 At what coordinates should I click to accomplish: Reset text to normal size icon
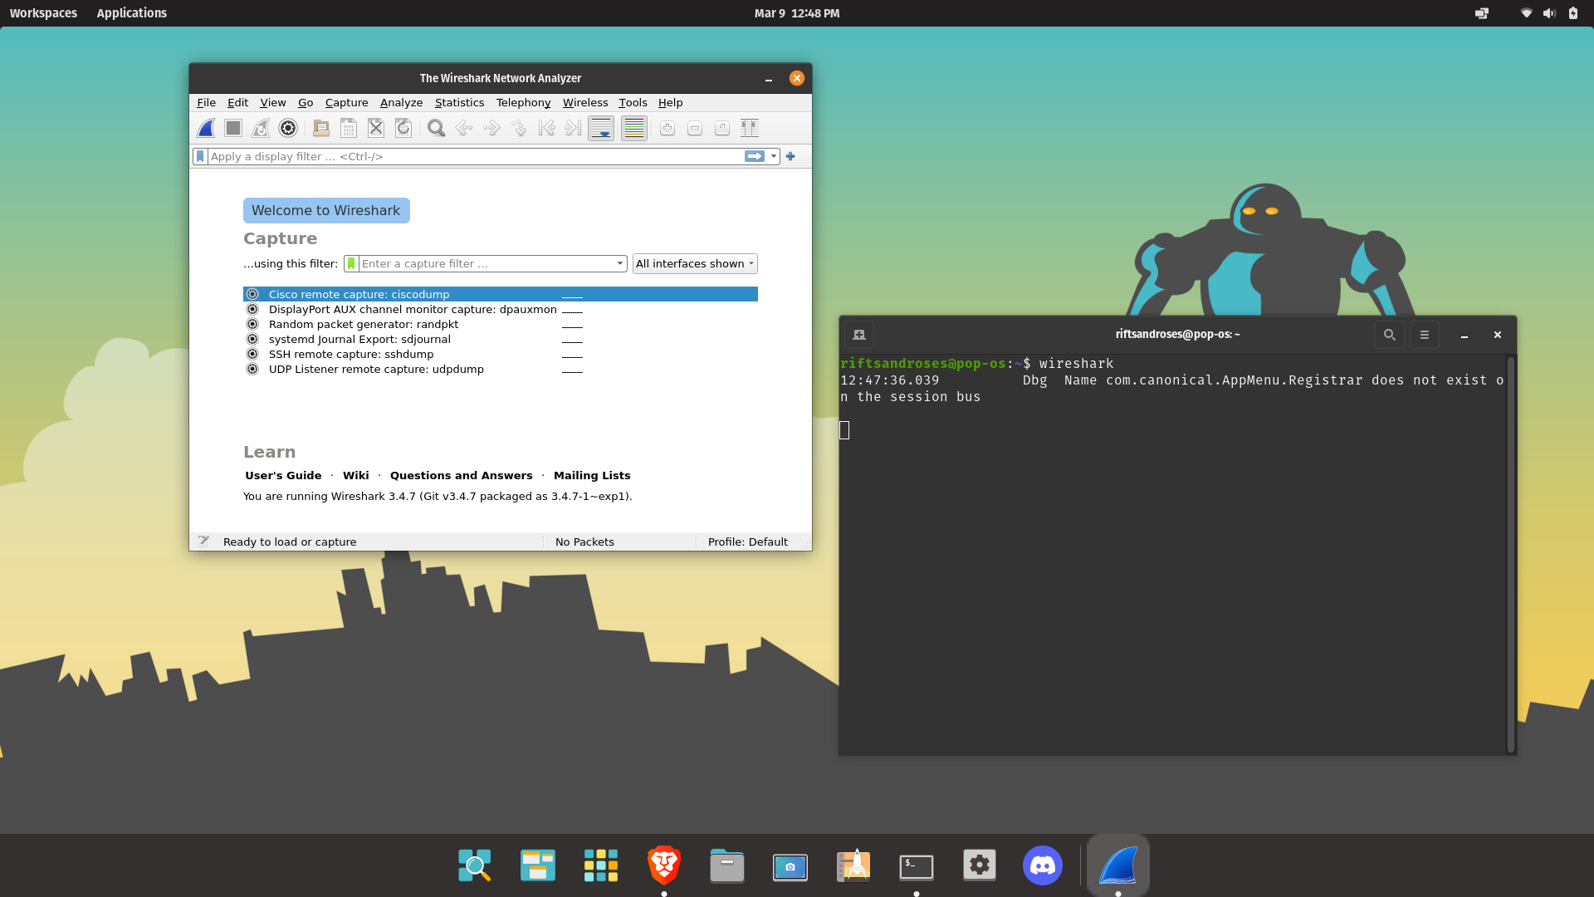(722, 128)
